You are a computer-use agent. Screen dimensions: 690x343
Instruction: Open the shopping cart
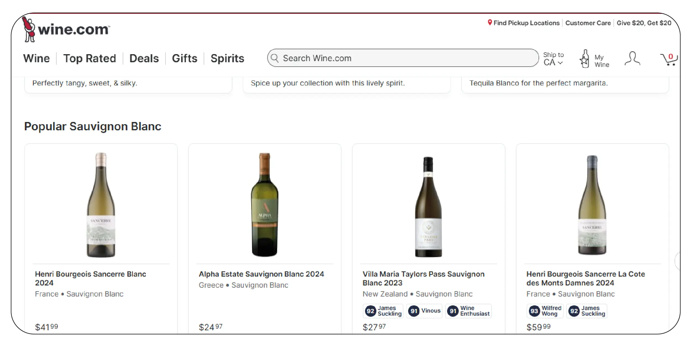[x=668, y=59]
